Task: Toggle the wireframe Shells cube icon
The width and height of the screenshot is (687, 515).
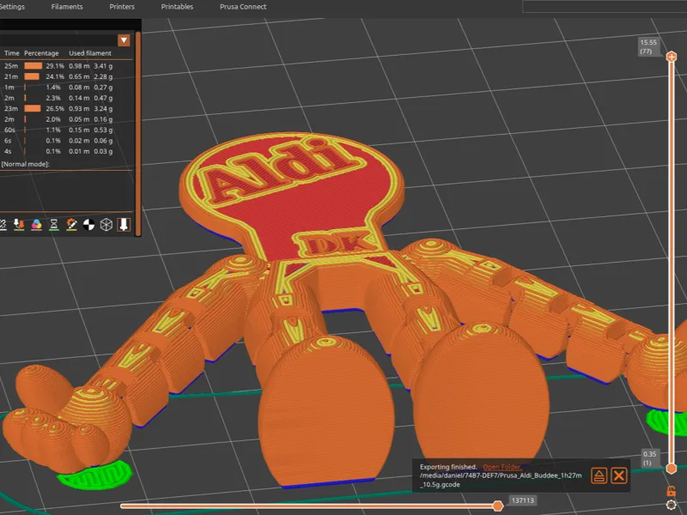Action: (106, 225)
